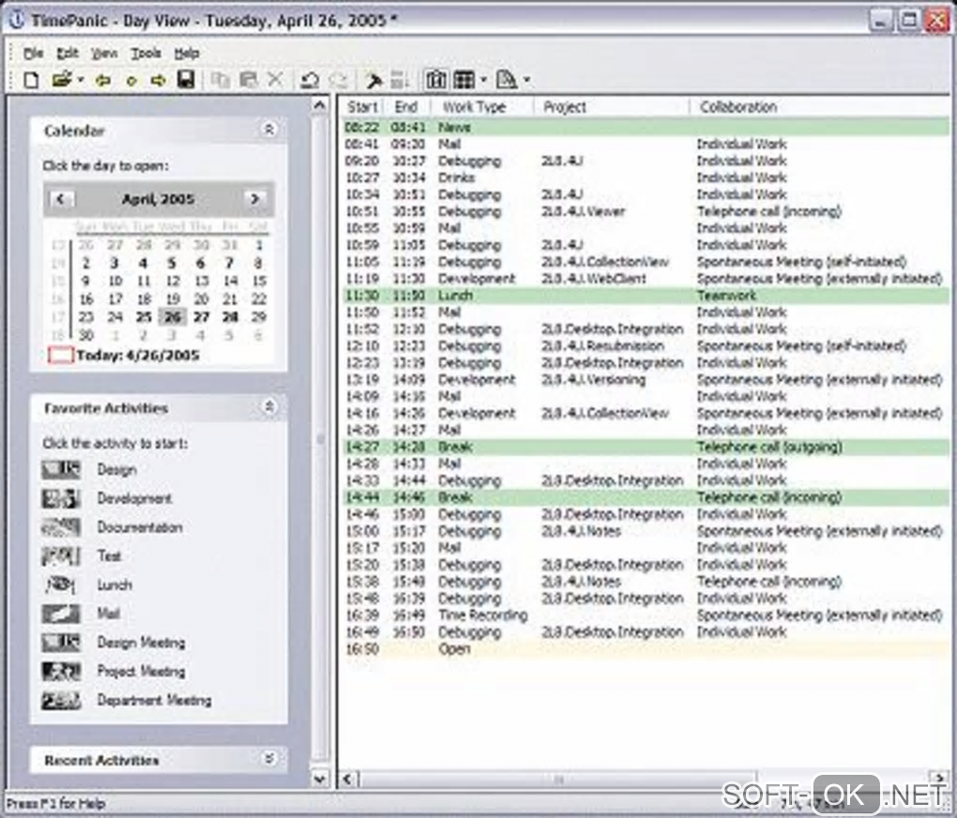
Task: Open the dropdown next to grid view icon
Action: coord(483,80)
